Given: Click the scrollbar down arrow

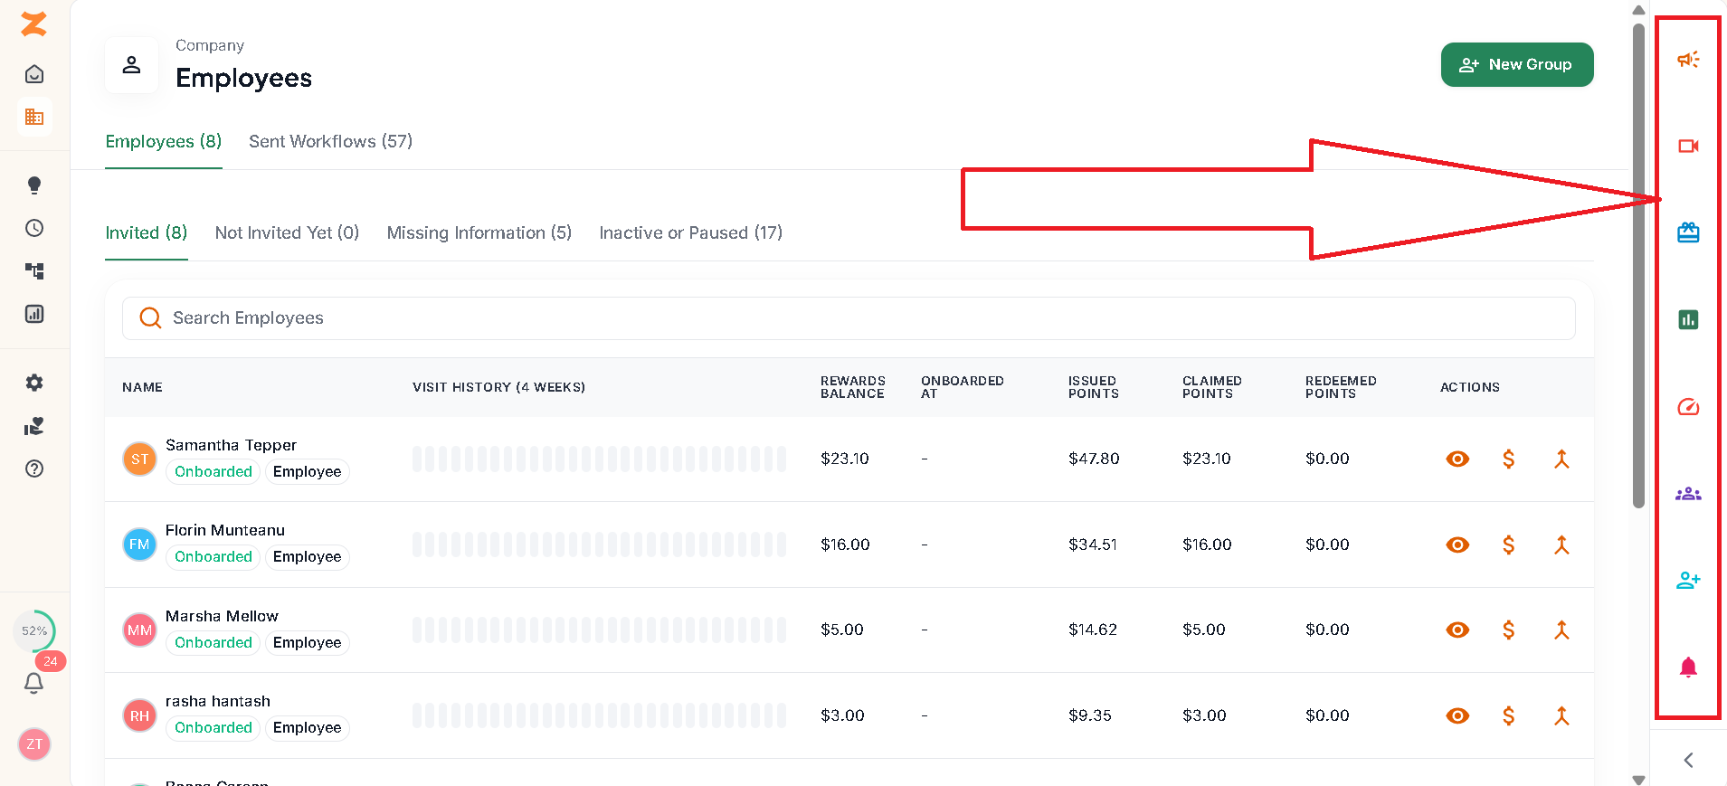Looking at the screenshot, I should click(x=1638, y=779).
